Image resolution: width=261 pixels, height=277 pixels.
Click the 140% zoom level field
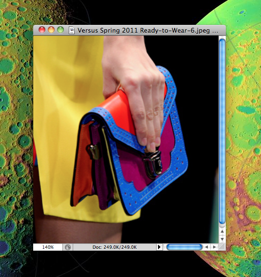pyautogui.click(x=48, y=247)
